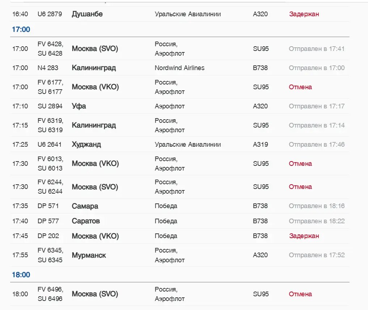Open Москва (SVO) flight at 17:00
The image size is (368, 310).
tap(95, 49)
